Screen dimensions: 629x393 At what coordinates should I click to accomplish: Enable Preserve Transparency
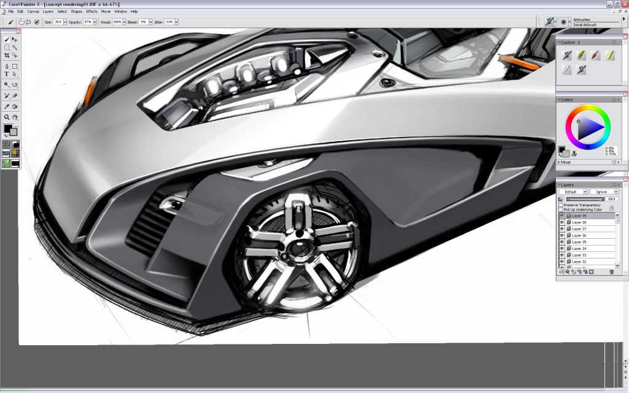(x=560, y=205)
